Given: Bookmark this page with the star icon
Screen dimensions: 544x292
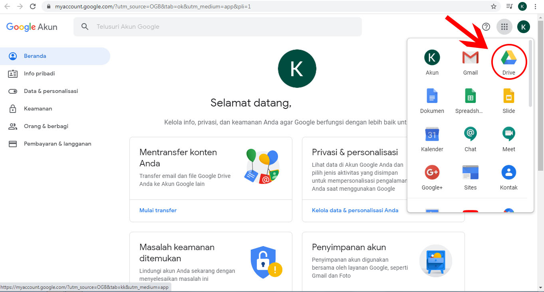Looking at the screenshot, I should click(x=494, y=6).
